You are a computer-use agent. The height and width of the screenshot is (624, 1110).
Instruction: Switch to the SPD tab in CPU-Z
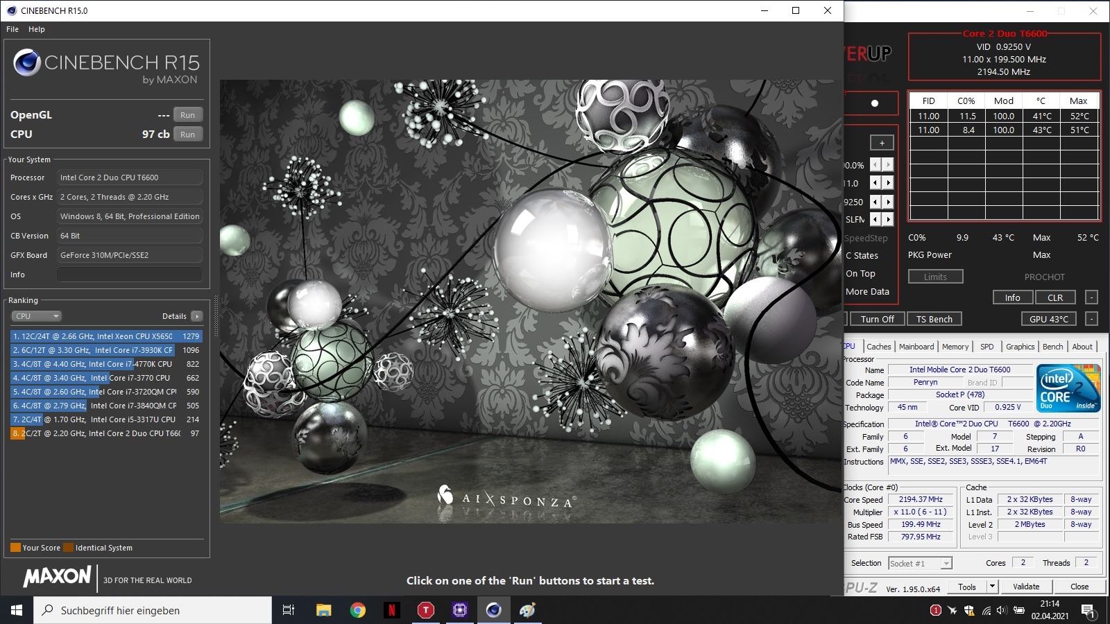click(987, 347)
